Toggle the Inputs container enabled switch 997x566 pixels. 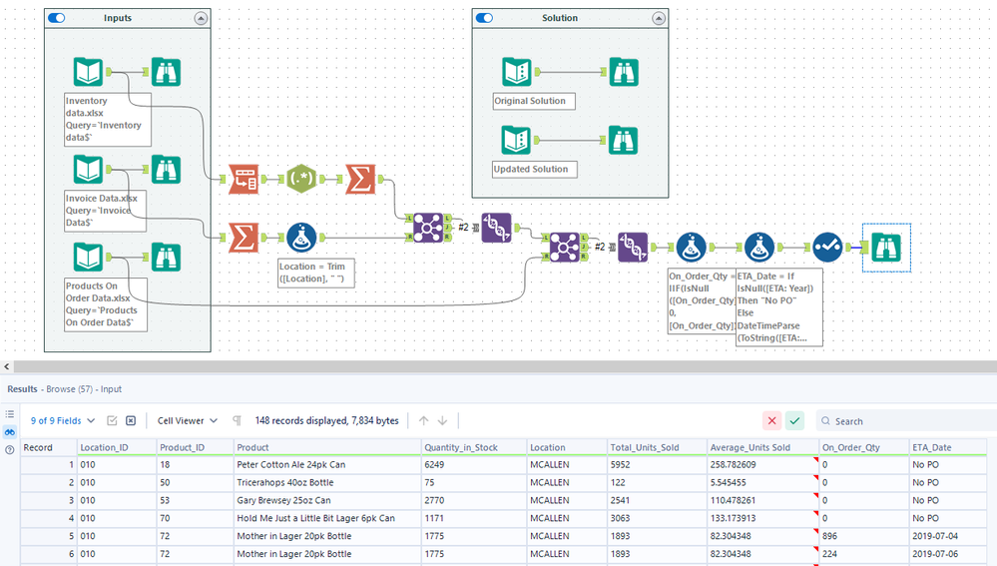tap(57, 18)
